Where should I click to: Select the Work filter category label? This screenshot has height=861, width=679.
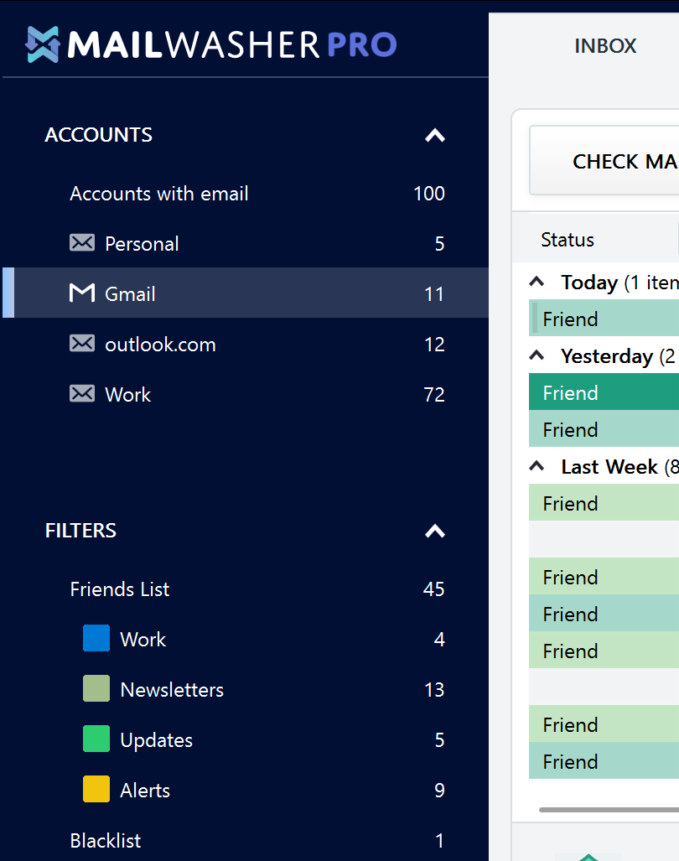pyautogui.click(x=143, y=639)
